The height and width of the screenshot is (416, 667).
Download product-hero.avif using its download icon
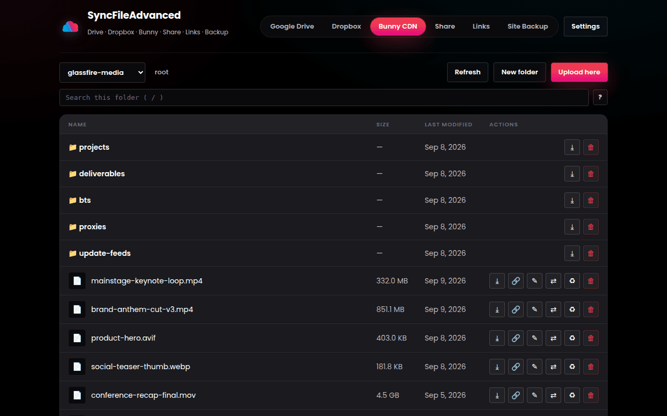point(497,338)
